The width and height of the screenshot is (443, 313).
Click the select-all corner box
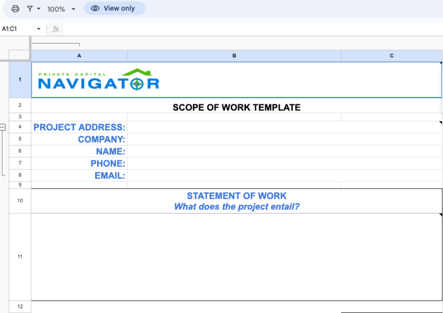tap(20, 56)
